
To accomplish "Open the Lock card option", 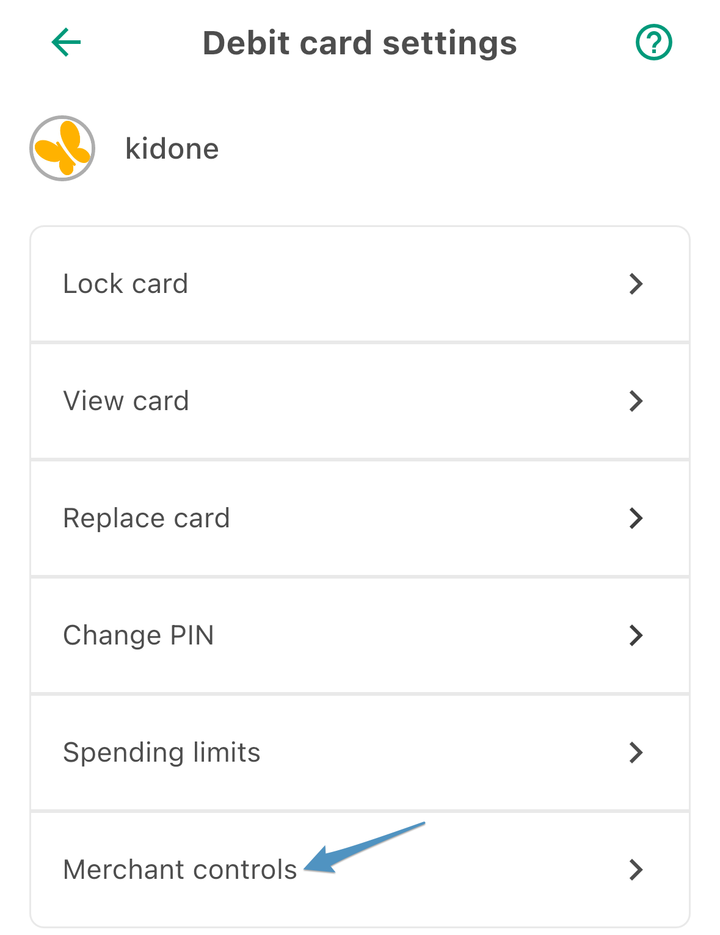I will tap(360, 284).
